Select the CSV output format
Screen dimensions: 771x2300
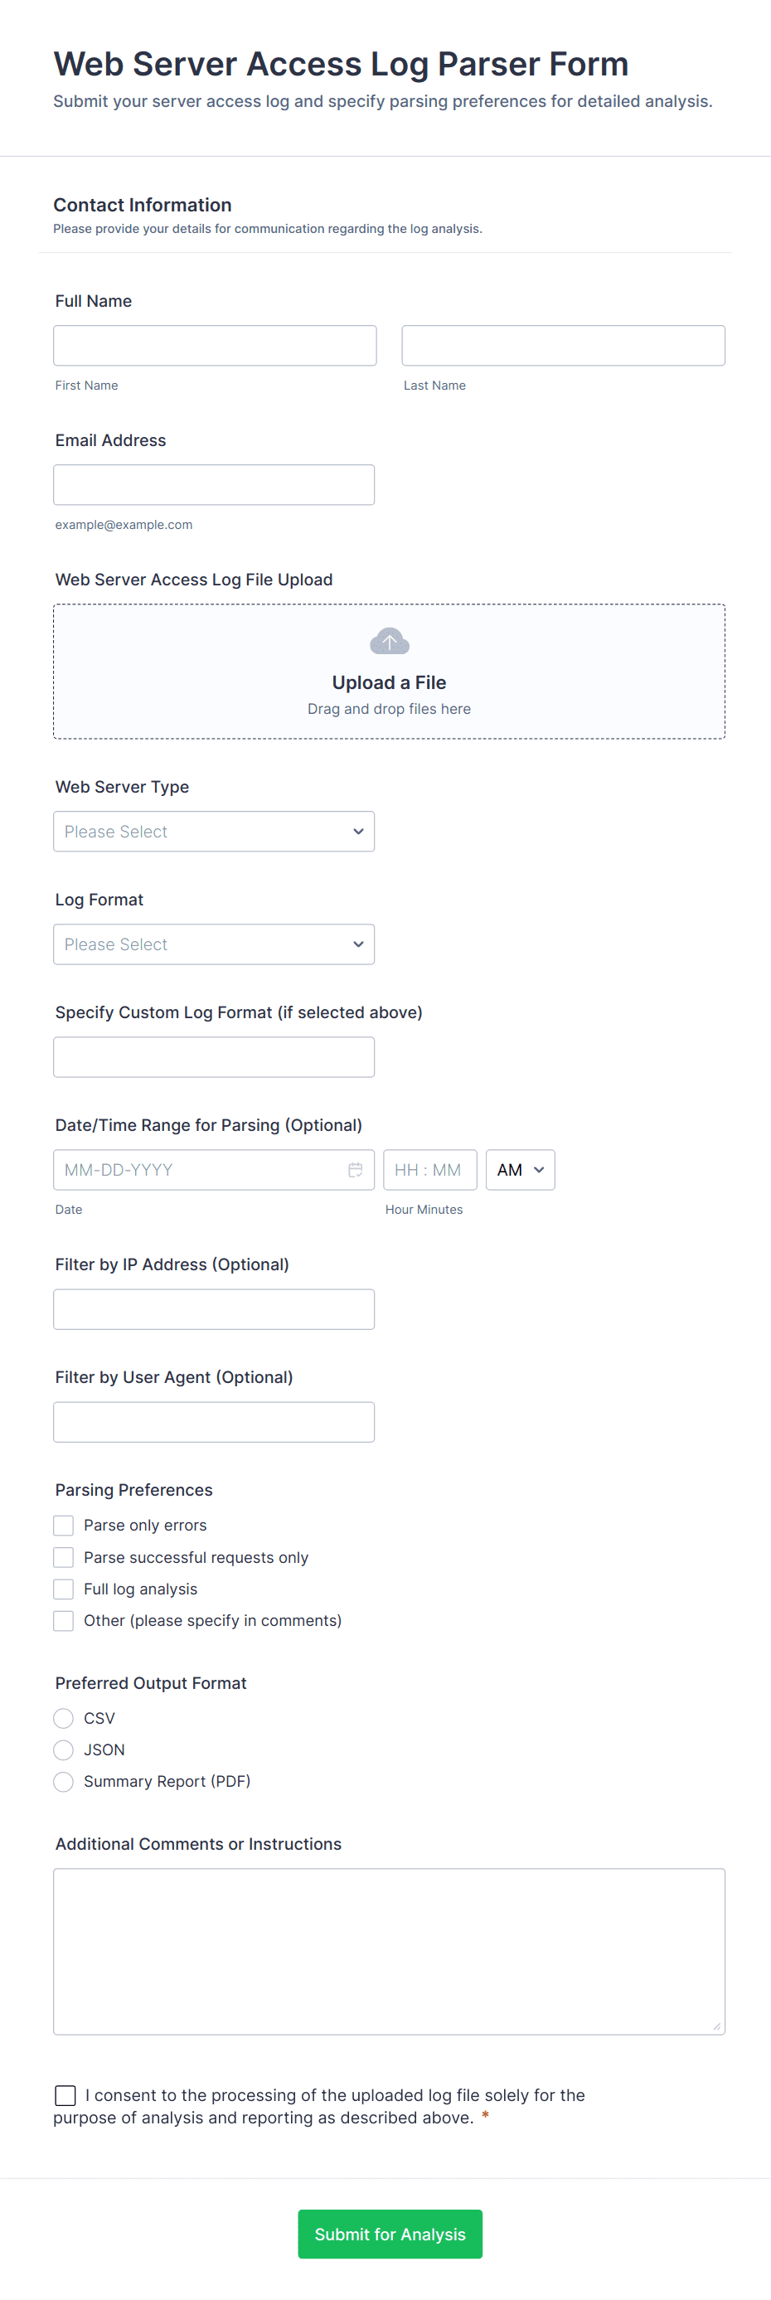(63, 1718)
